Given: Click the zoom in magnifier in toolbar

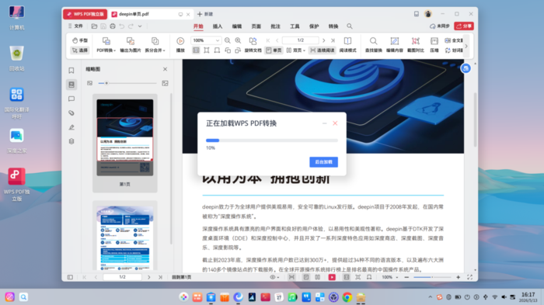Looking at the screenshot, I should click(238, 40).
